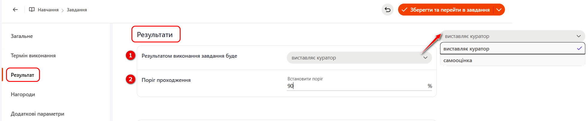This screenshot has width=588, height=121.
Task: Go back using the left arrow icon
Action: click(15, 10)
